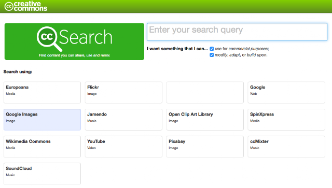Choose SoundCloud music search
332x188 pixels.
coord(42,173)
